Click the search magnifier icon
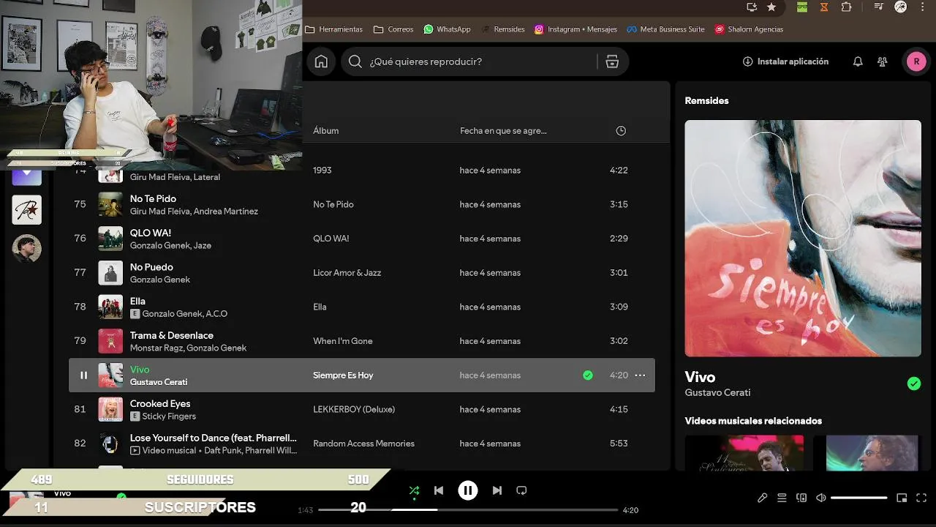 tap(355, 61)
